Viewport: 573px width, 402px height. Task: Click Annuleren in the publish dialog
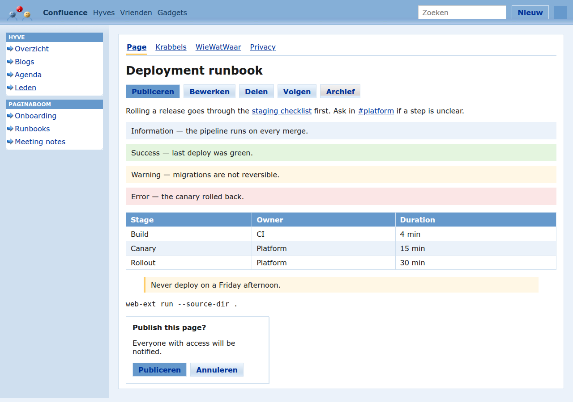[217, 370]
